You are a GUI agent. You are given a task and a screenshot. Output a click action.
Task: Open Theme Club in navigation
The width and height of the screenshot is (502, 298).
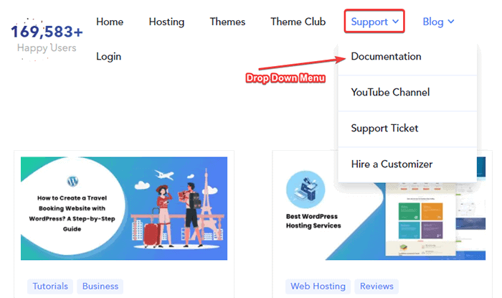(x=298, y=22)
